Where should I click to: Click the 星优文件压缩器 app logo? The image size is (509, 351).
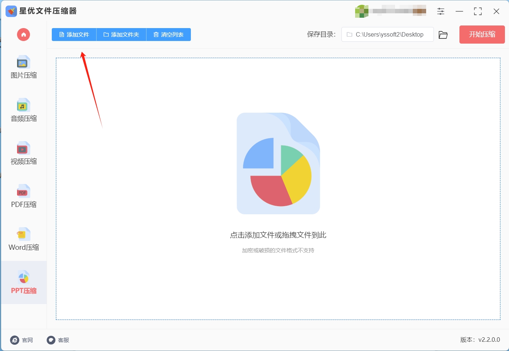11,11
